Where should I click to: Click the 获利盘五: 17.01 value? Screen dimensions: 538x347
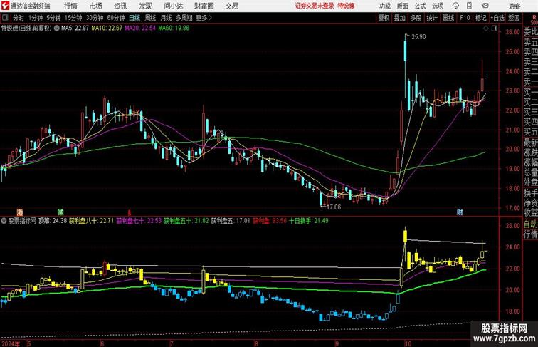click(231, 221)
